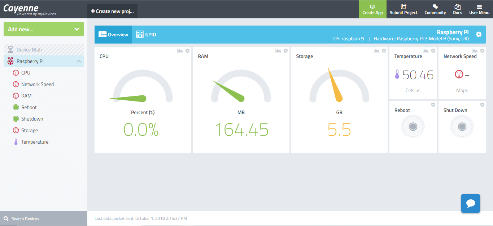Click the Reboot green icon in sidebar
Viewport: 493px width, 226px height.
tap(16, 107)
